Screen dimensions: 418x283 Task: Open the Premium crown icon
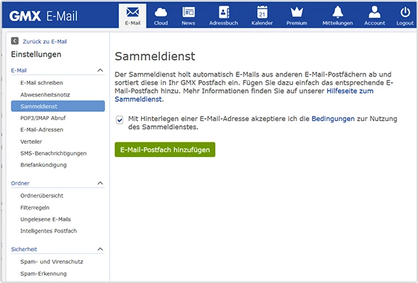(297, 12)
